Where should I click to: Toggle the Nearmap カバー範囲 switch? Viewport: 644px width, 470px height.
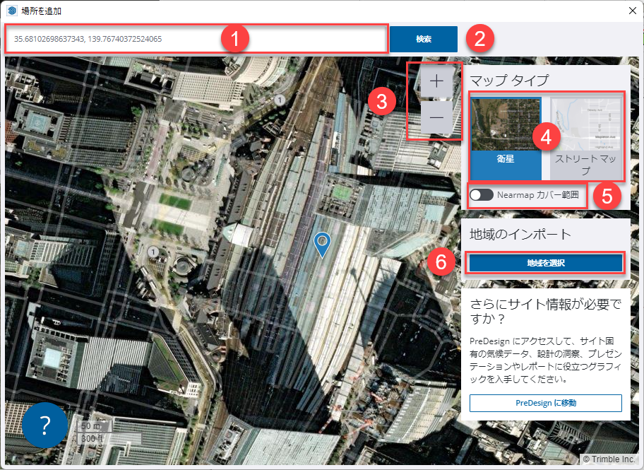tap(482, 194)
